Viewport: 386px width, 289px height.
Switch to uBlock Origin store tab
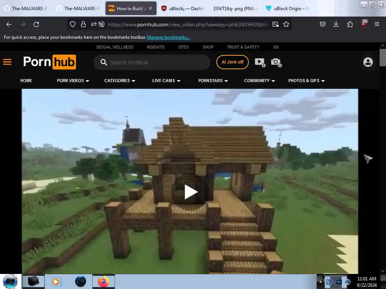287,8
